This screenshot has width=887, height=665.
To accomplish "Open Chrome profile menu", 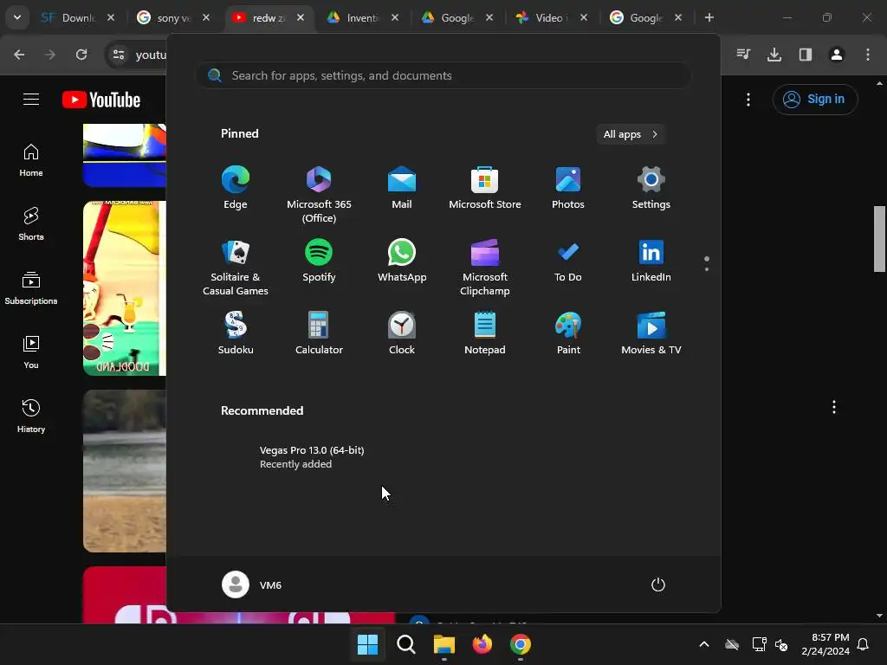I will 837,55.
